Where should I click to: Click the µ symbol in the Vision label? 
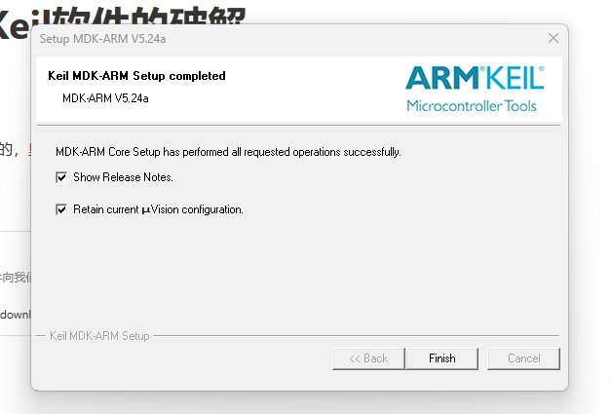[x=146, y=210]
